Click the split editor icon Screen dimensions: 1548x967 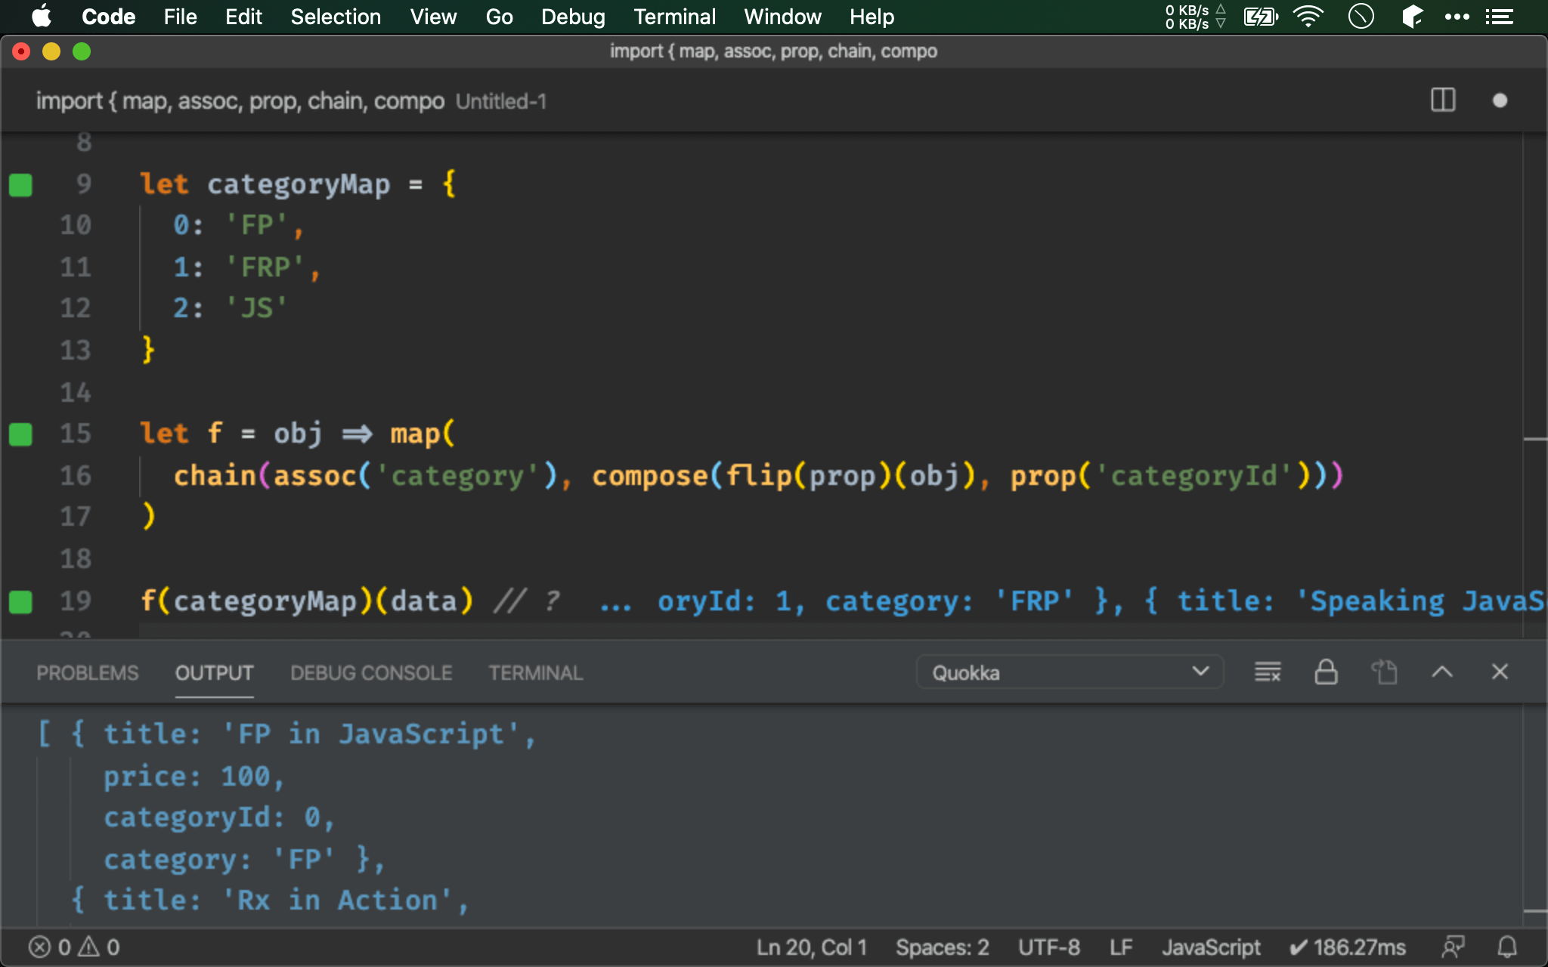[1443, 100]
